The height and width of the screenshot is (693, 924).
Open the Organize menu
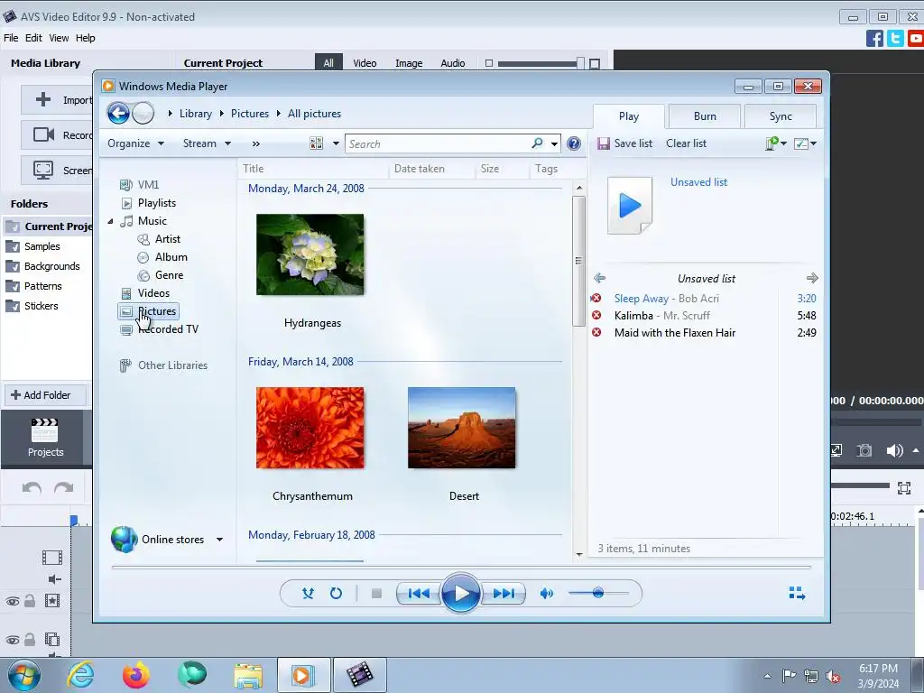(x=135, y=143)
